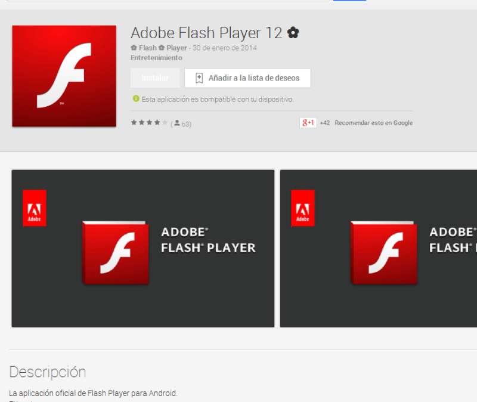The height and width of the screenshot is (402, 477).
Task: Click the bookmark icon in the wishlist button
Action: 199,78
